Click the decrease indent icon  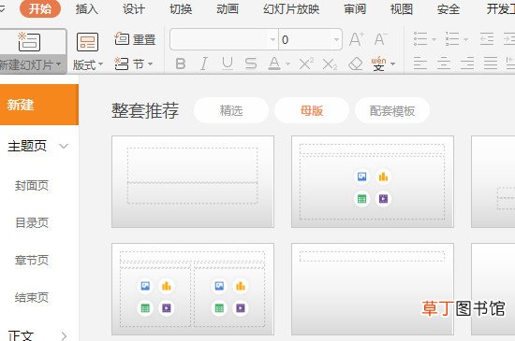coord(486,39)
